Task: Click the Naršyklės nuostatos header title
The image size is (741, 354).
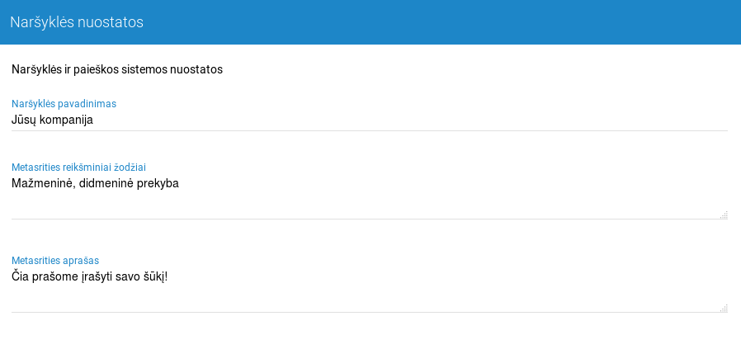Action: click(77, 22)
